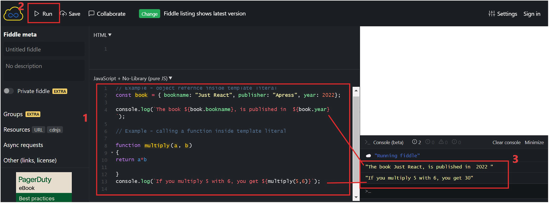Open Collaborate via the chat bubble icon
This screenshot has width=549, height=203.
91,13
